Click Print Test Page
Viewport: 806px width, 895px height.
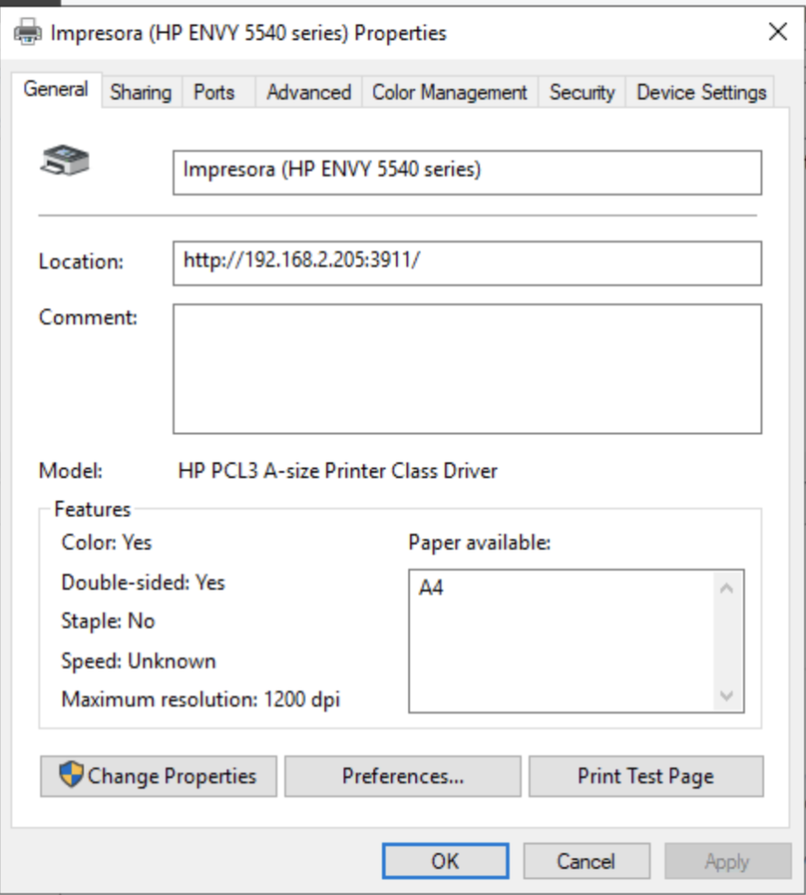tap(645, 776)
